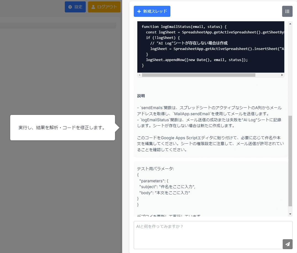
Task: Click the 説明 heading text
Action: coord(141,96)
